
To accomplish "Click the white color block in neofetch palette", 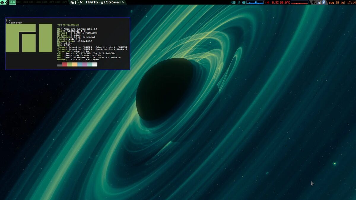I will [95, 64].
